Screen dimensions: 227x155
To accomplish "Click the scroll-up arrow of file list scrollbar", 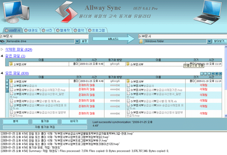I will (226, 47).
